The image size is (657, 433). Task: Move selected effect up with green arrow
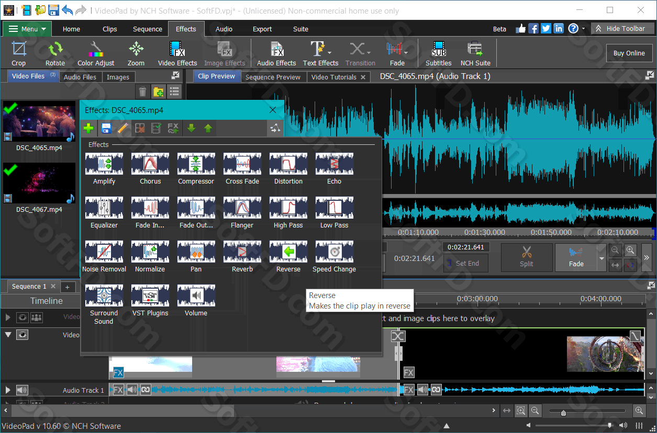pyautogui.click(x=208, y=128)
